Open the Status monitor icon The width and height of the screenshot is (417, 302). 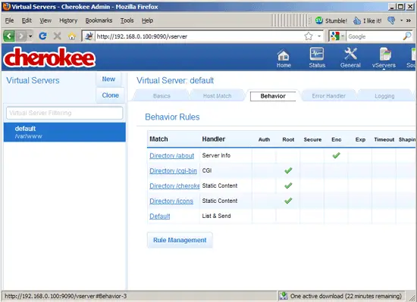[317, 54]
